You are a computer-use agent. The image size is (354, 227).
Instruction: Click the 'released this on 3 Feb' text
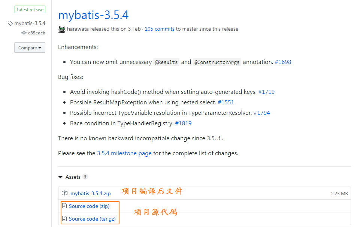point(115,29)
